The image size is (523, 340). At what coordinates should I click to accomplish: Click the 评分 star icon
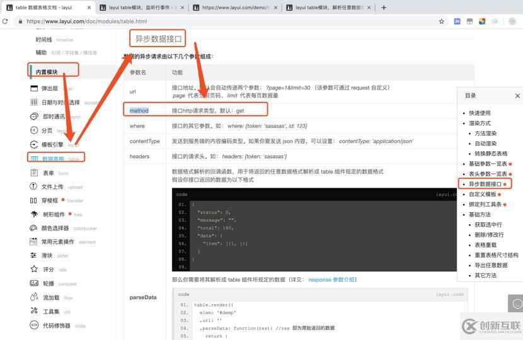pyautogui.click(x=34, y=269)
